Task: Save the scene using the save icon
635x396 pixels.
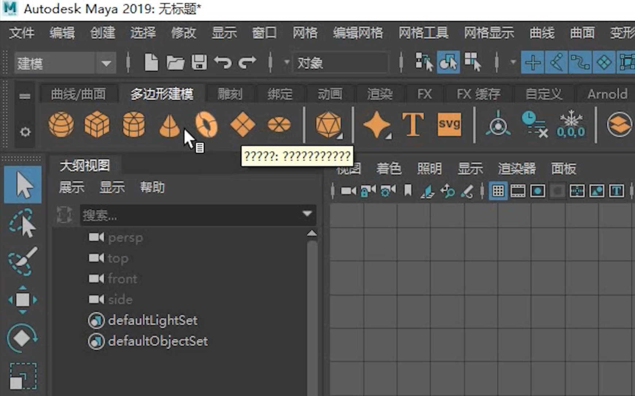Action: 199,62
